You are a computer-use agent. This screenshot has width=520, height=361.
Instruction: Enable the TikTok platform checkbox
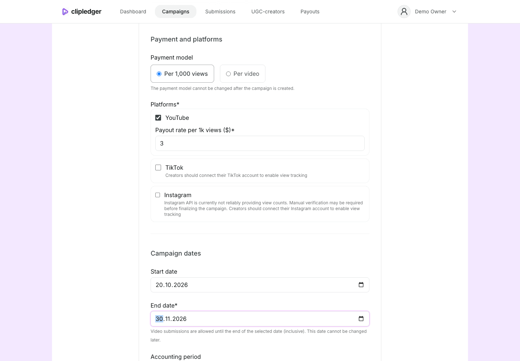click(158, 168)
